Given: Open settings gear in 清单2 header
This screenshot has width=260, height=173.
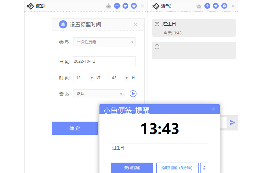Looking at the screenshot, I should pos(224,6).
